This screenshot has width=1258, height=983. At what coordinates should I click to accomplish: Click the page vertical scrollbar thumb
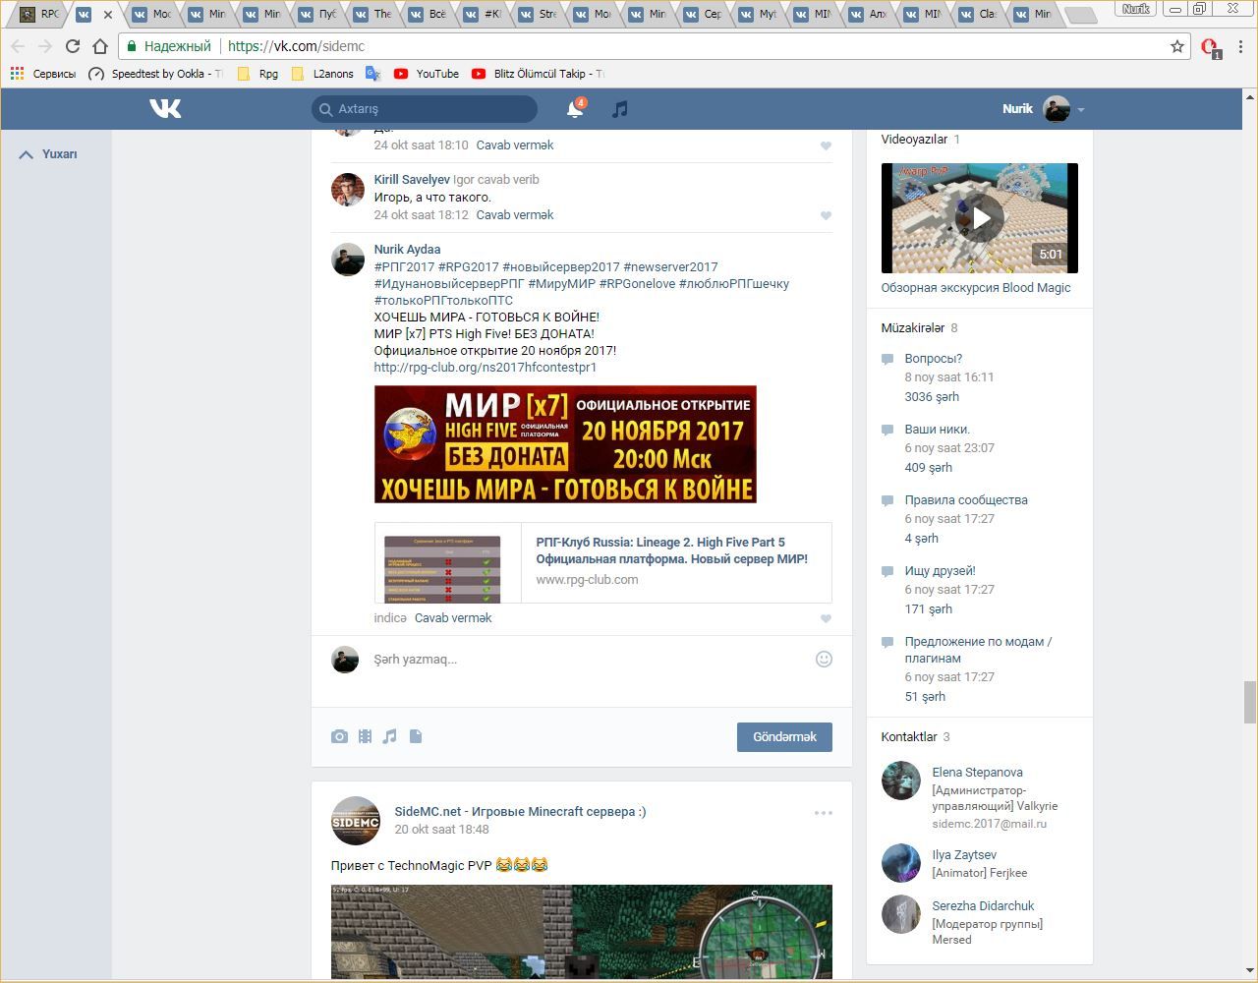pos(1250,701)
